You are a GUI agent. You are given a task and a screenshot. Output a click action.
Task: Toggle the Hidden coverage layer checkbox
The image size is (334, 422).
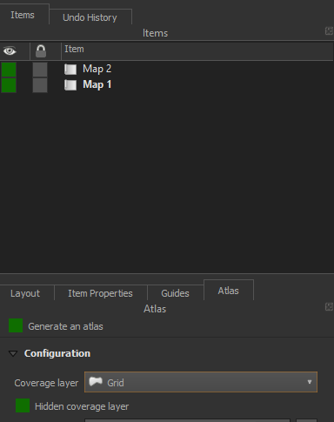click(23, 405)
